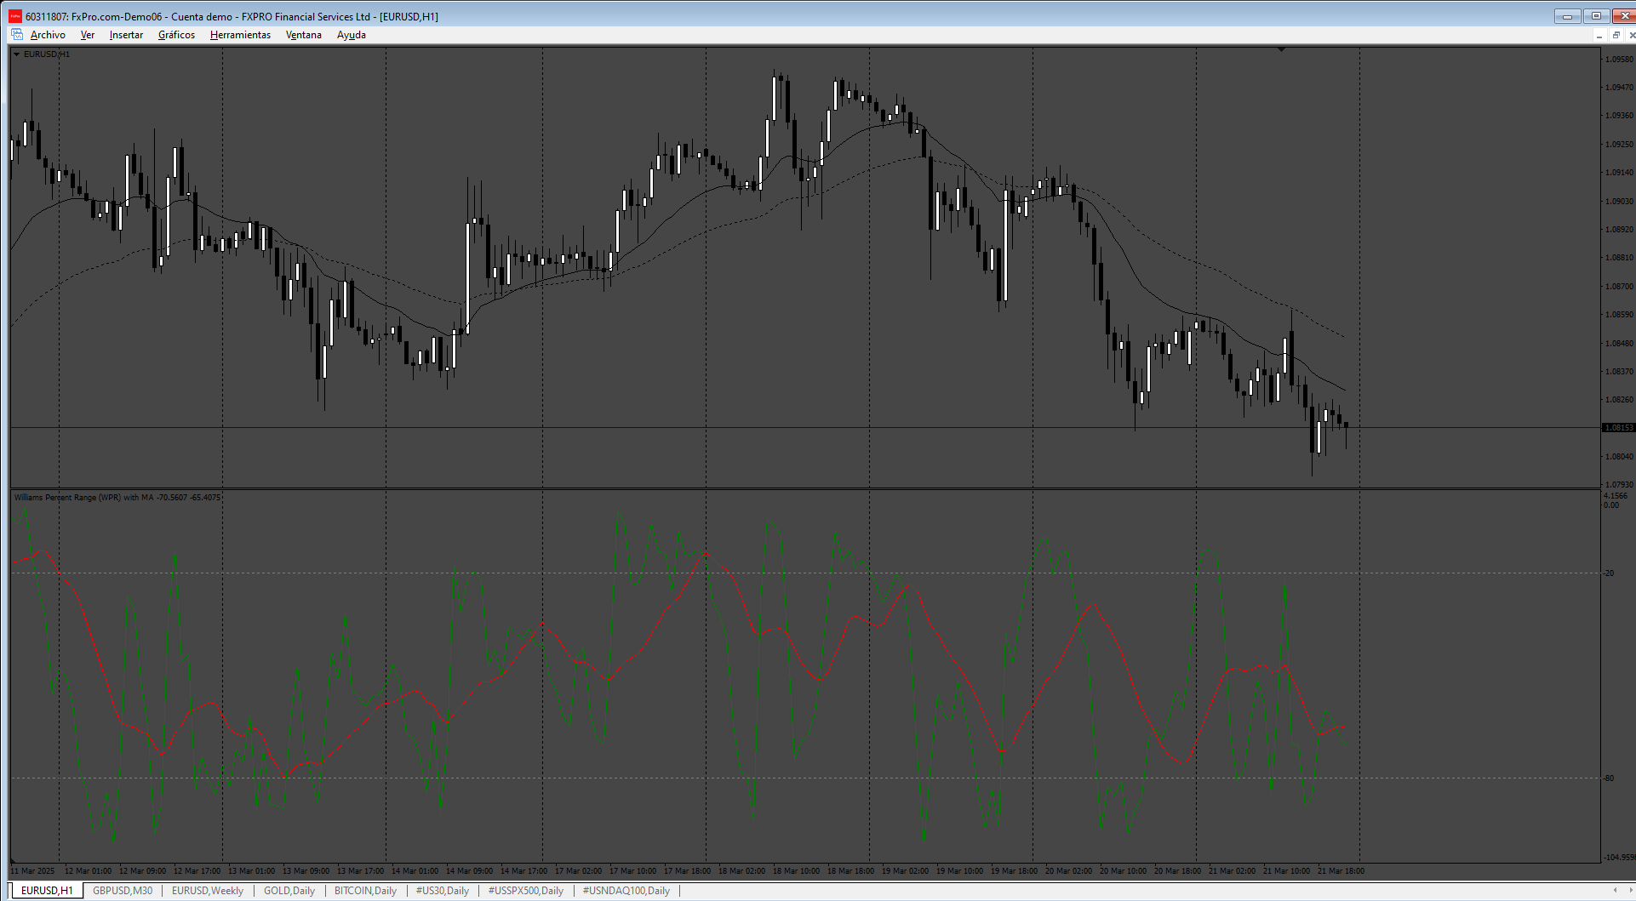This screenshot has height=901, width=1636.
Task: Click the FxPro application icon in title bar
Action: pos(15,16)
